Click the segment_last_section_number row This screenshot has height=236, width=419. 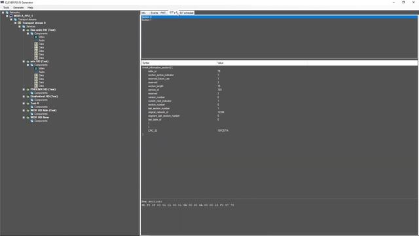279,116
